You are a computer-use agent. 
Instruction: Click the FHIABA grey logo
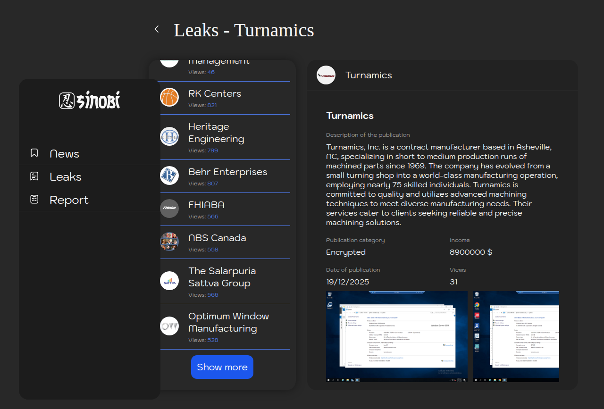(169, 209)
